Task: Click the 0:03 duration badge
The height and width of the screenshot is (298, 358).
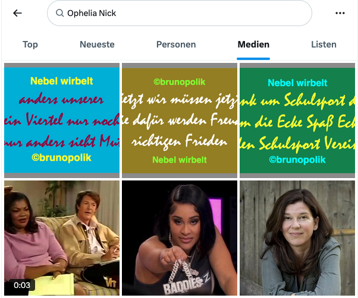Action: [22, 285]
